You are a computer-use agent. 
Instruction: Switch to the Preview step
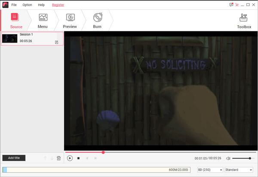click(x=70, y=21)
